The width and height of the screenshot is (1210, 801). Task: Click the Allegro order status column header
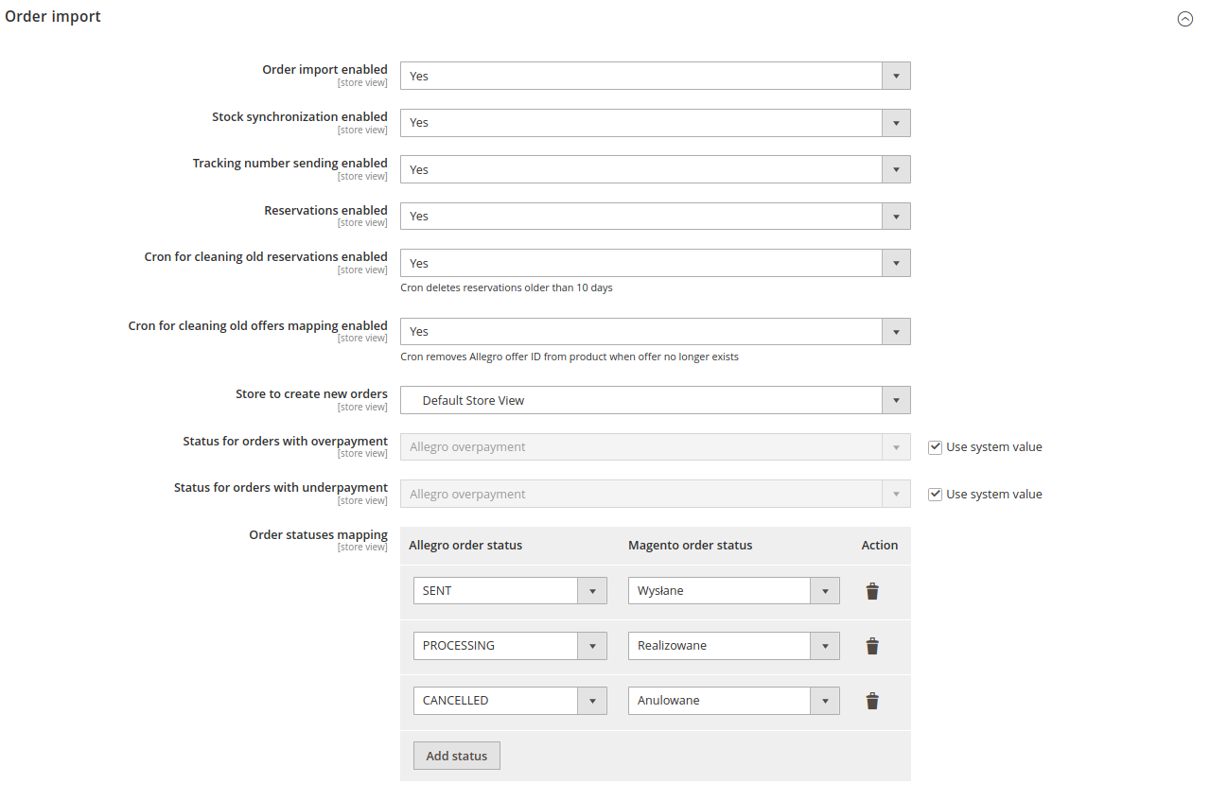[x=465, y=546]
